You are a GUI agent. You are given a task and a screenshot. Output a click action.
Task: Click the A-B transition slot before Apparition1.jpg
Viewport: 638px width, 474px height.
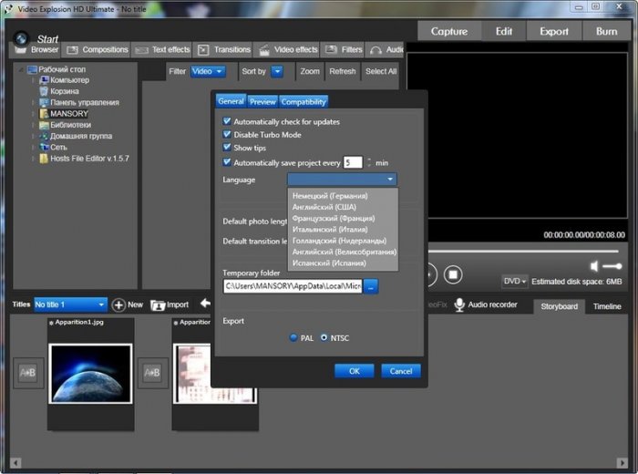27,373
